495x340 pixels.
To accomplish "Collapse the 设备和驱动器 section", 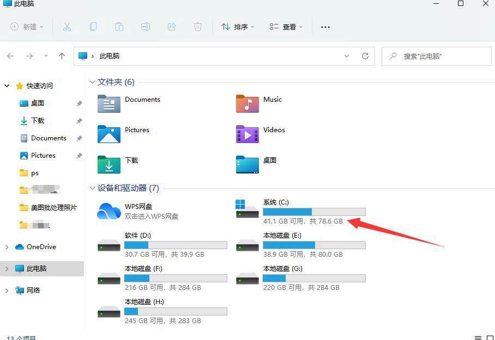I will 92,188.
